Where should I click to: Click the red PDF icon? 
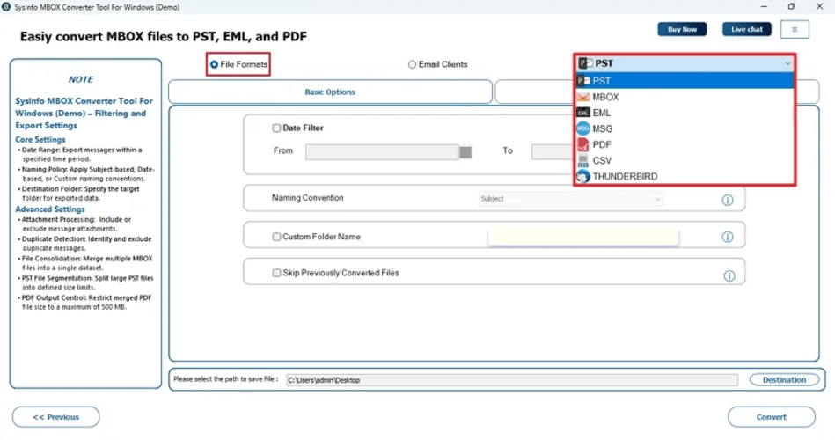click(583, 144)
